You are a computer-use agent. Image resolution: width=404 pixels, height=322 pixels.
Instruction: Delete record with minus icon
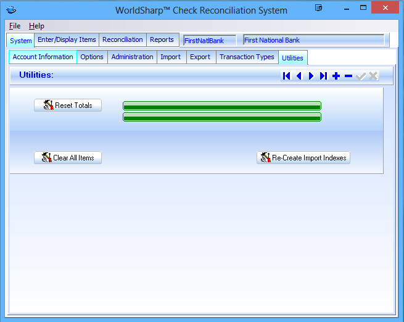(x=348, y=76)
